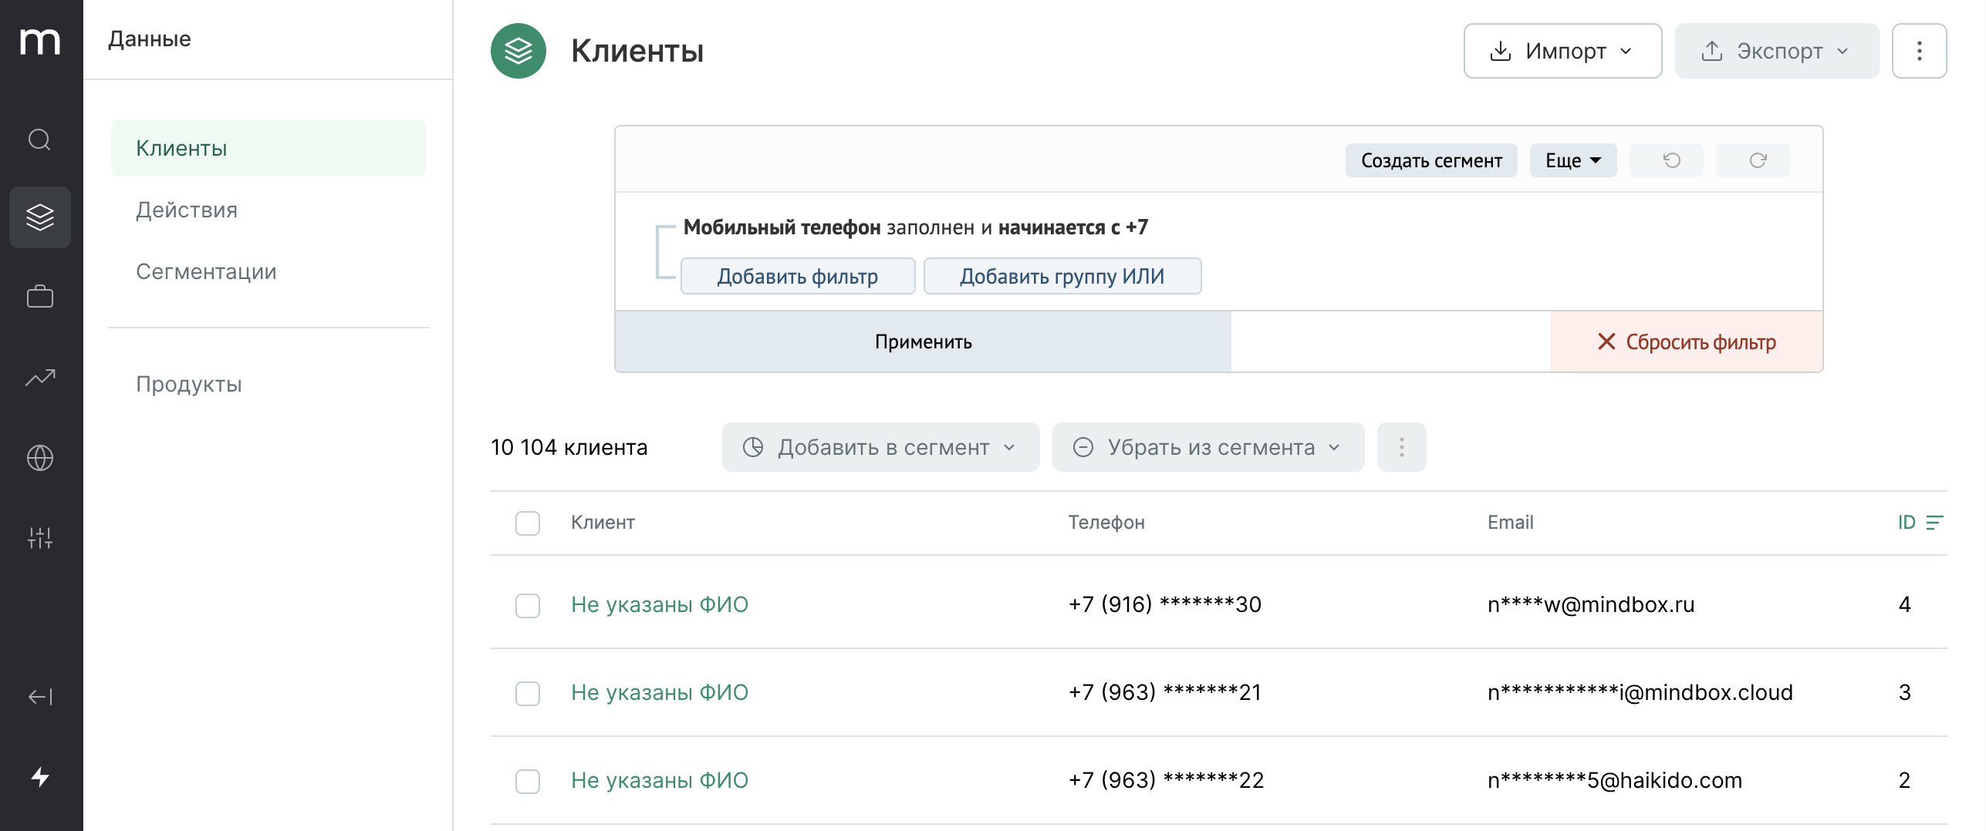Select the layers data icon in sidebar
This screenshot has height=831, width=1986.
click(40, 217)
